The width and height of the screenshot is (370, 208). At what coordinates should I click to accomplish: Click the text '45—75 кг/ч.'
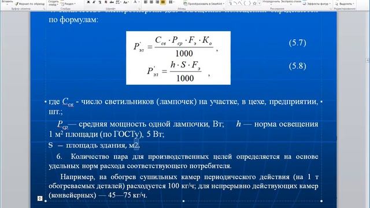128,195
